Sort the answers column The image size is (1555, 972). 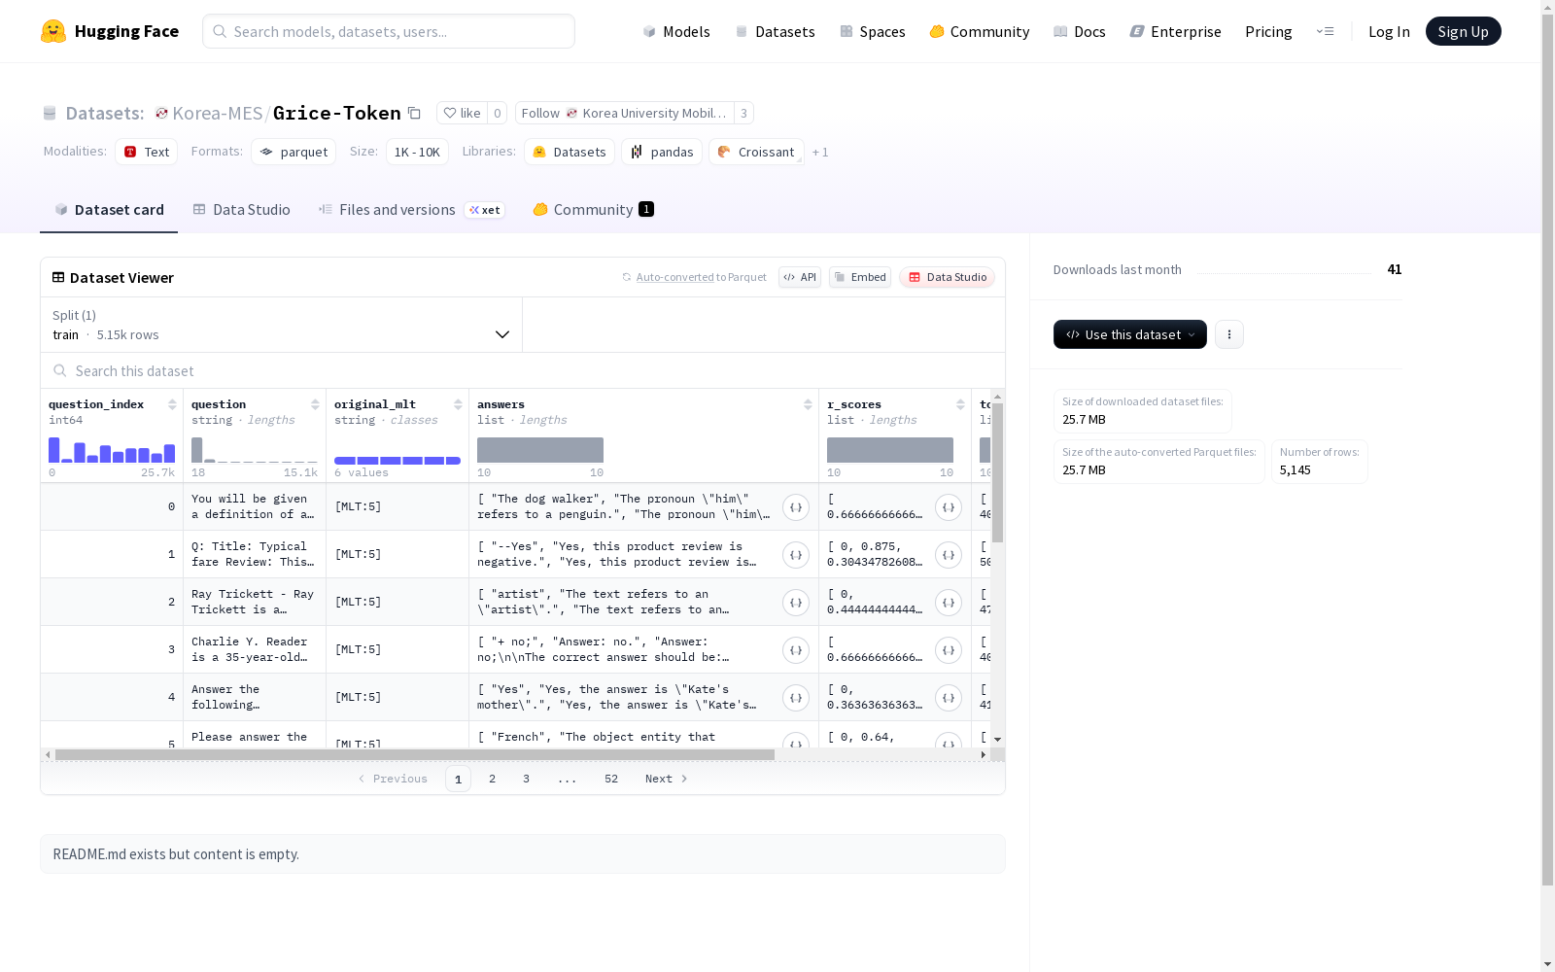808,404
